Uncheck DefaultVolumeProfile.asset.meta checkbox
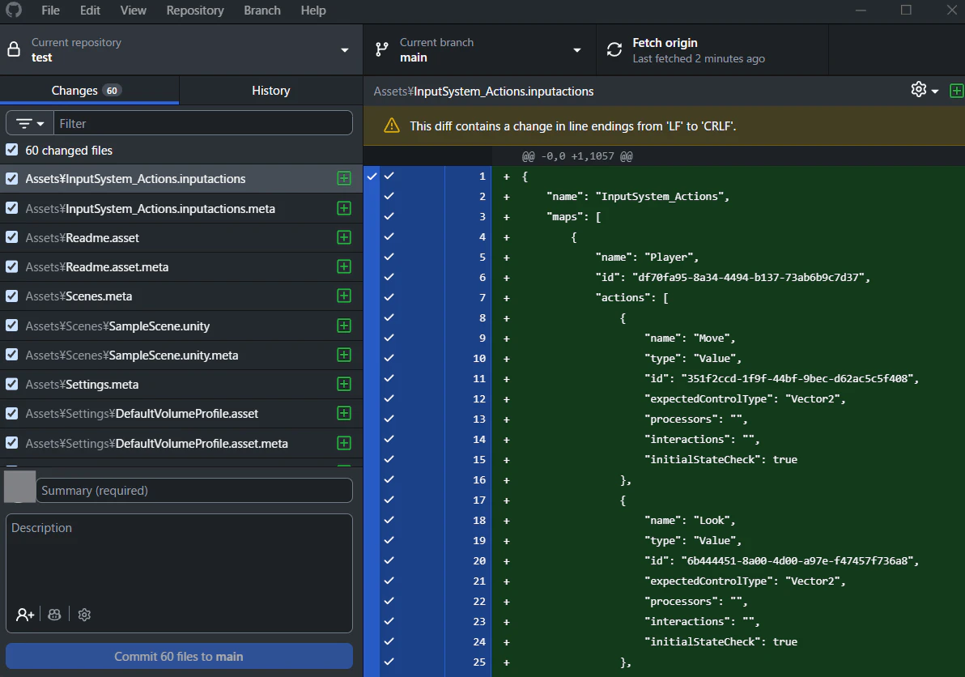The width and height of the screenshot is (965, 677). (11, 443)
